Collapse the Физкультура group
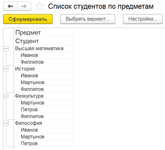Image resolution: width=165 pixels, height=150 pixels. point(6,96)
